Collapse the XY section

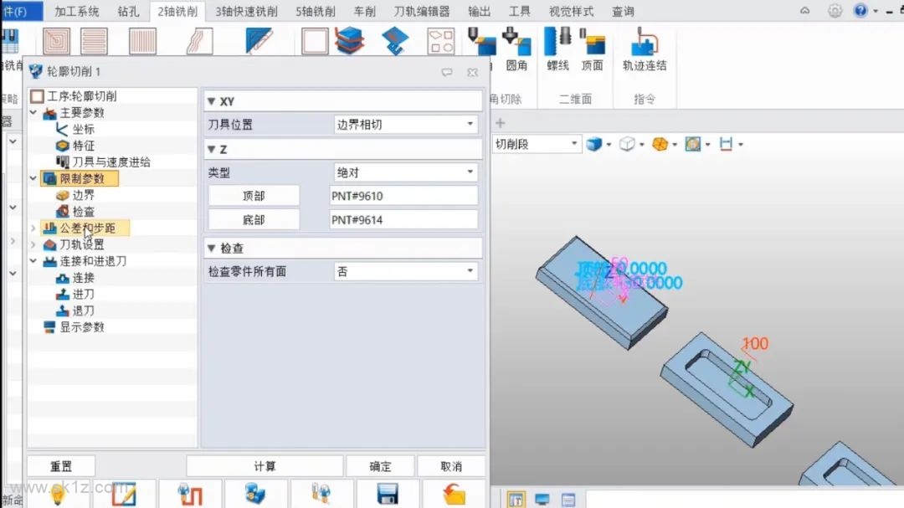tap(212, 101)
